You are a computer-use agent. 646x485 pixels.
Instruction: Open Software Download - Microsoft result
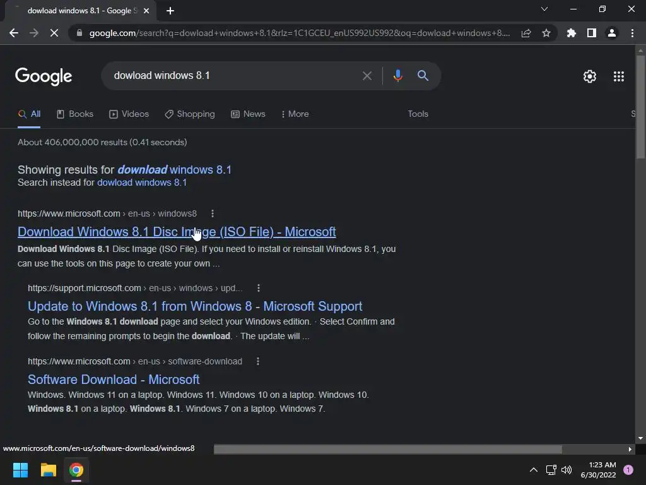pyautogui.click(x=114, y=380)
